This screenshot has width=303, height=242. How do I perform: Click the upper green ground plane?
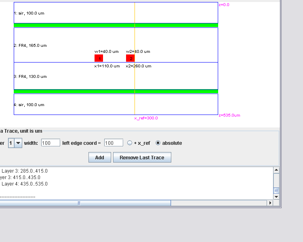[116, 25]
